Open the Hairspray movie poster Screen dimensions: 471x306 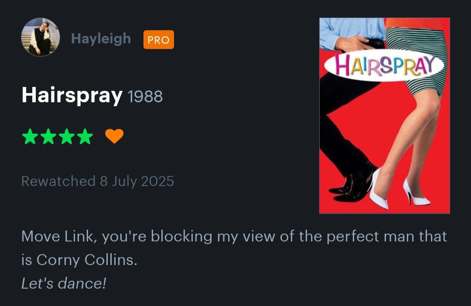385,116
